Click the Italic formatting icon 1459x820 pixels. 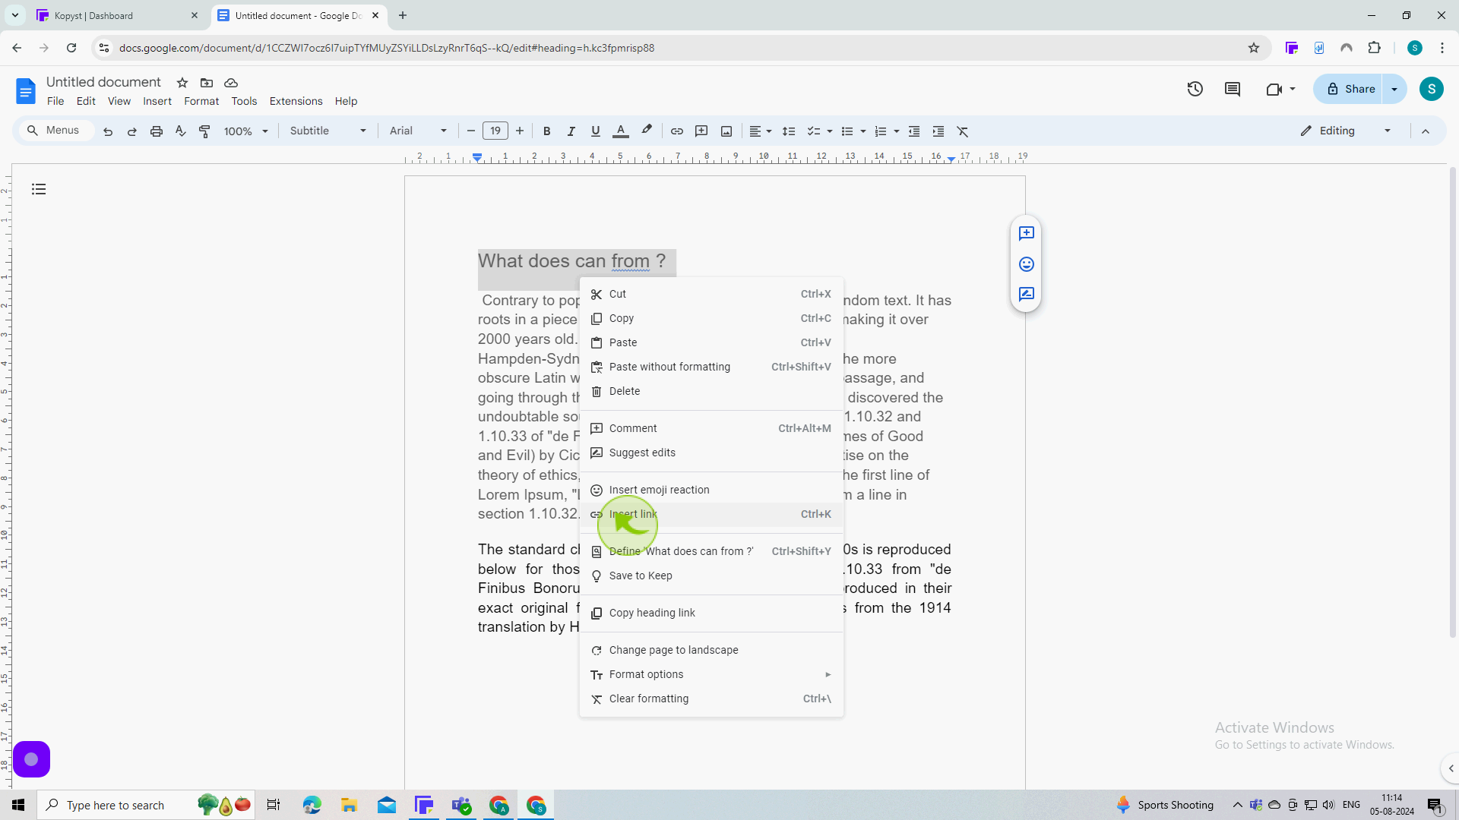pyautogui.click(x=571, y=131)
